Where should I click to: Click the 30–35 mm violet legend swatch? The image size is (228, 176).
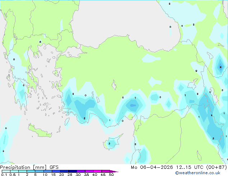pyautogui.click(x=81, y=171)
